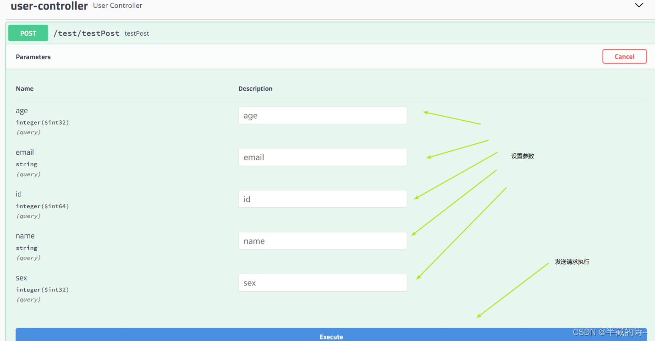The image size is (655, 341).
Task: Click the sex input field
Action: tap(322, 282)
